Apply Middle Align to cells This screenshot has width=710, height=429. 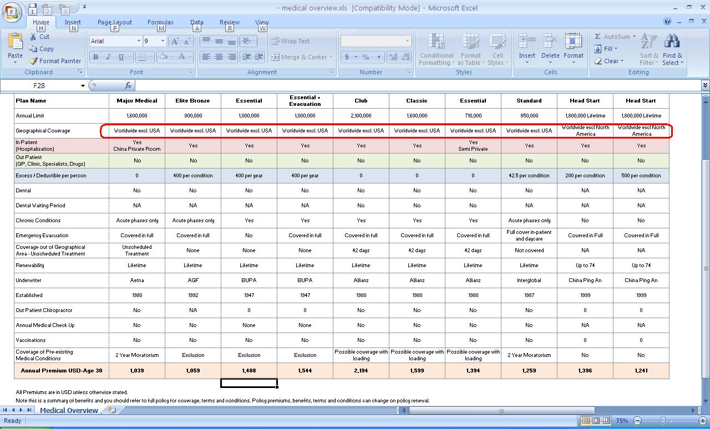(x=219, y=41)
